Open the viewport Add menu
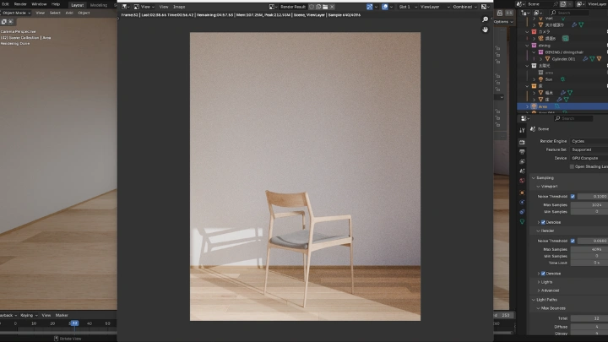The width and height of the screenshot is (608, 342). pyautogui.click(x=69, y=13)
